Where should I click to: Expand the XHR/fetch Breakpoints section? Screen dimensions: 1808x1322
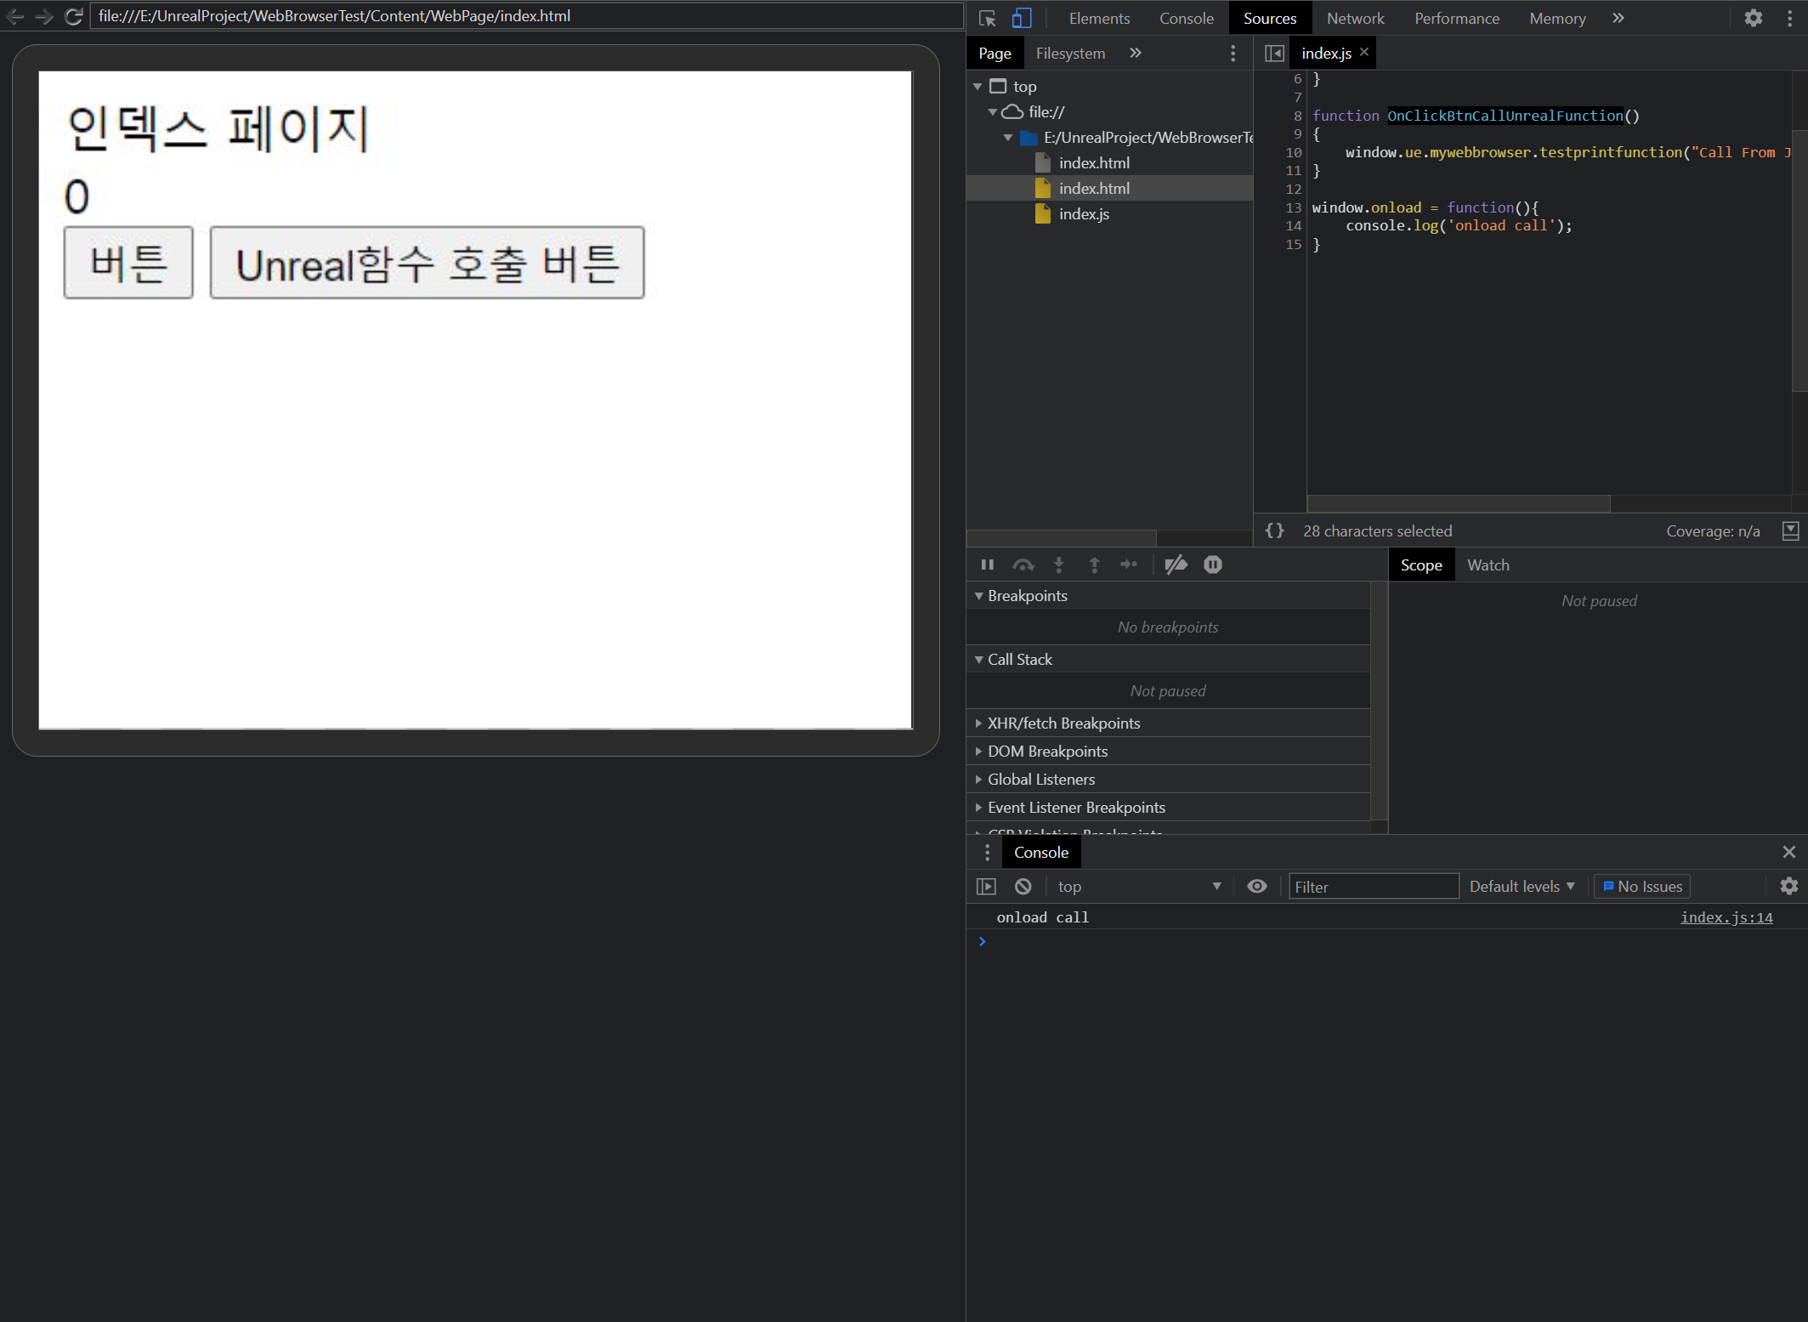tap(1063, 723)
